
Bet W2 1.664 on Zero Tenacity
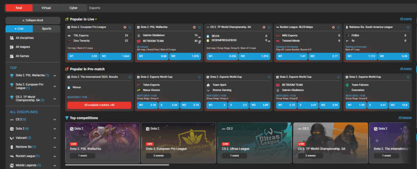(x=115, y=56)
